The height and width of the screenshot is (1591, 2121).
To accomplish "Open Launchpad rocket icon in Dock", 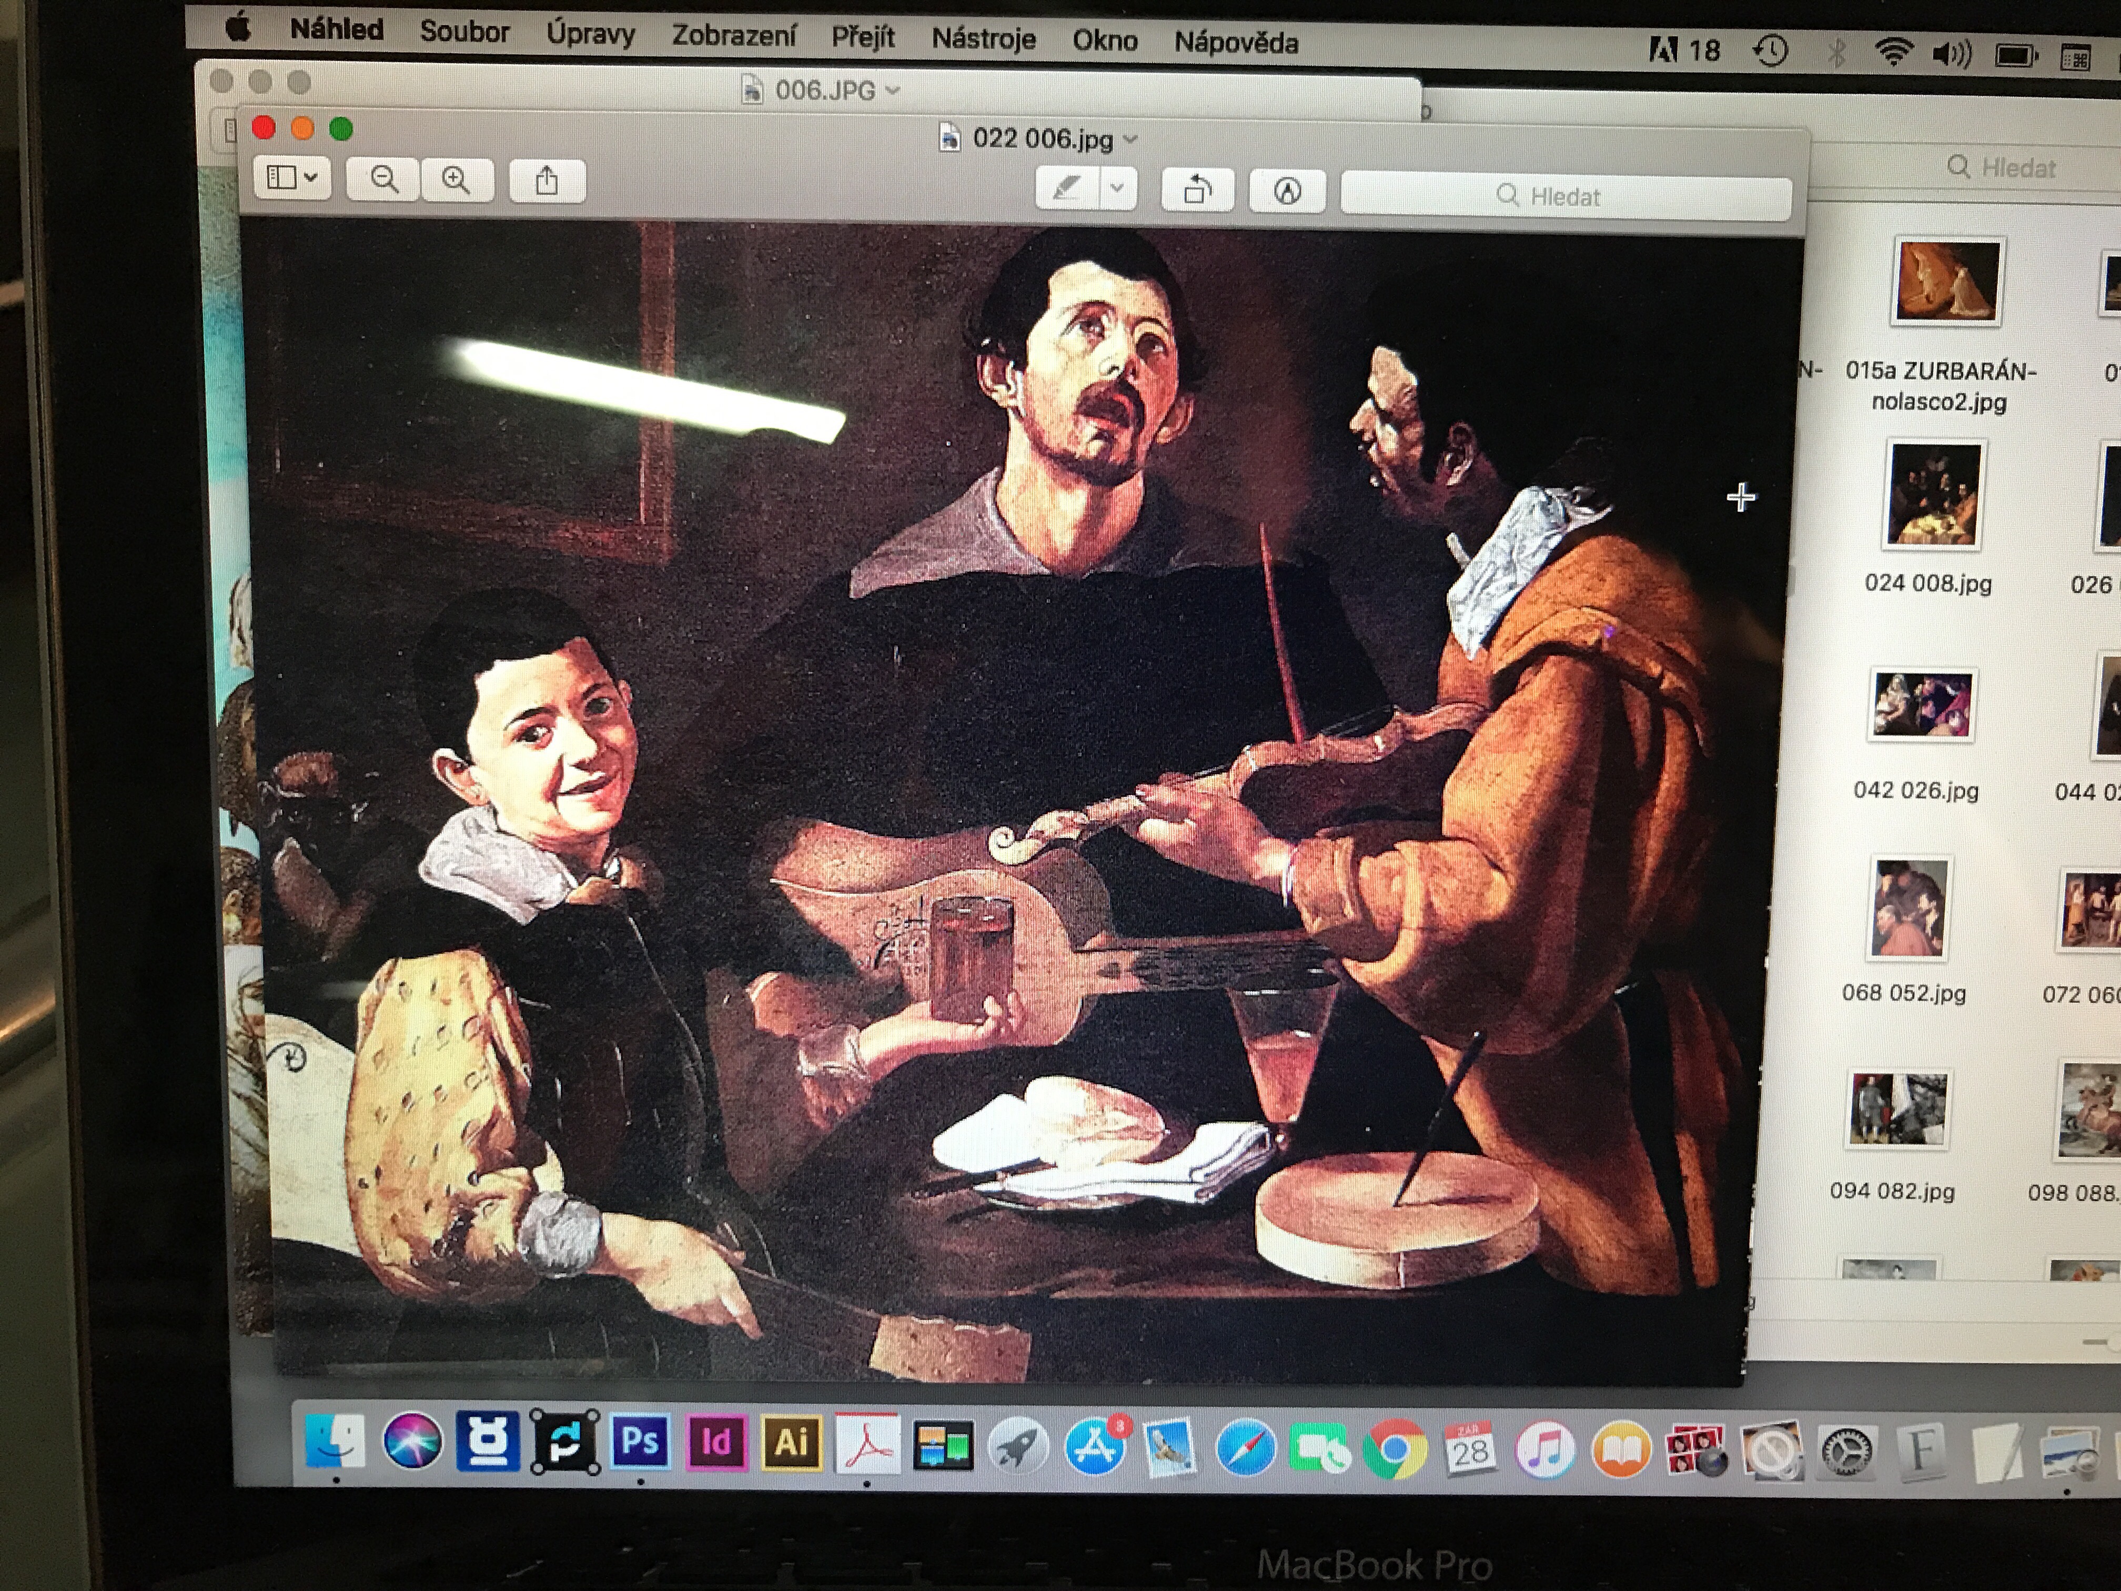I will coord(1018,1446).
